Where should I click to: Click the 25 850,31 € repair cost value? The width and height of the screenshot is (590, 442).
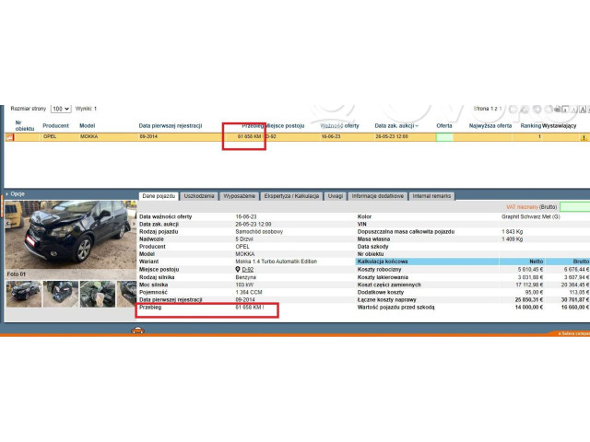529,299
